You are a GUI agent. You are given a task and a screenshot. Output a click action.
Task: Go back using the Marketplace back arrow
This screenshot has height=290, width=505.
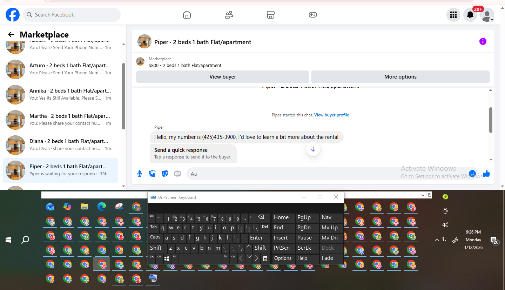(x=11, y=34)
